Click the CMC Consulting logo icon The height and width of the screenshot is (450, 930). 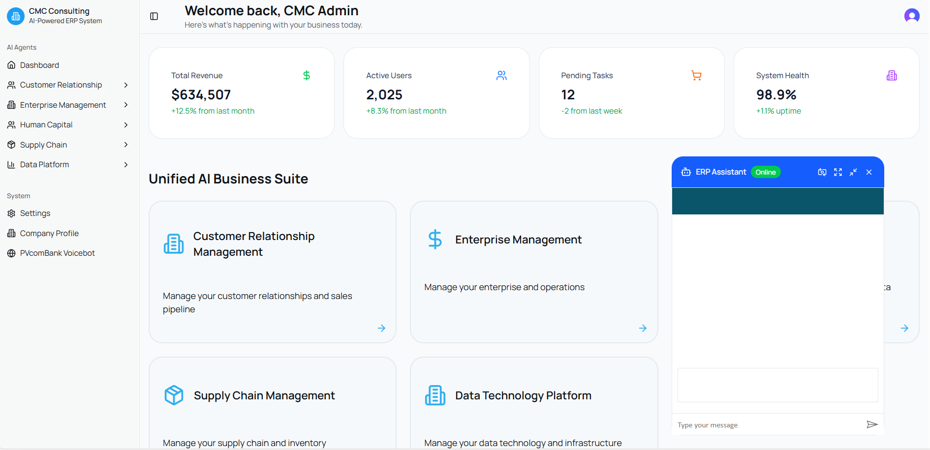pos(16,16)
